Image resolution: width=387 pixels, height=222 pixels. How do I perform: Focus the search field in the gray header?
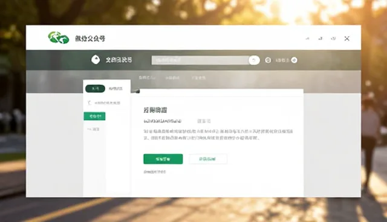(200, 60)
